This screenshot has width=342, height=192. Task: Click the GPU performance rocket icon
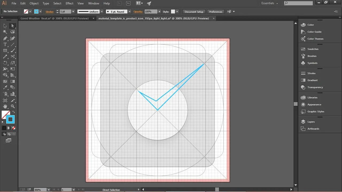[x=149, y=3]
